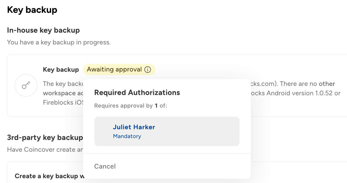
Task: Click the bold 'workspace' text in card description
Action: click(x=59, y=93)
